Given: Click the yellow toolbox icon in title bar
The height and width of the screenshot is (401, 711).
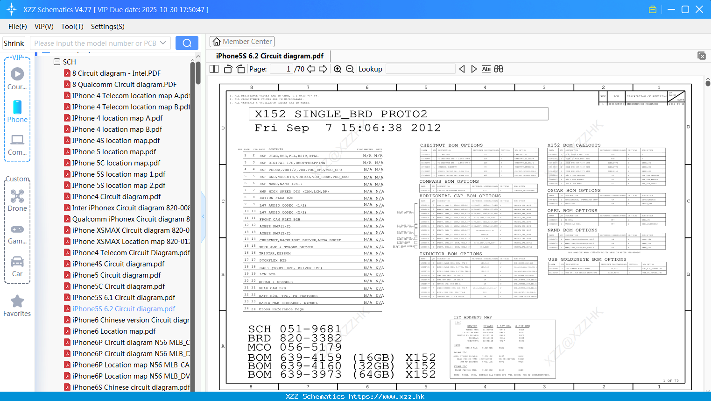Looking at the screenshot, I should [653, 9].
